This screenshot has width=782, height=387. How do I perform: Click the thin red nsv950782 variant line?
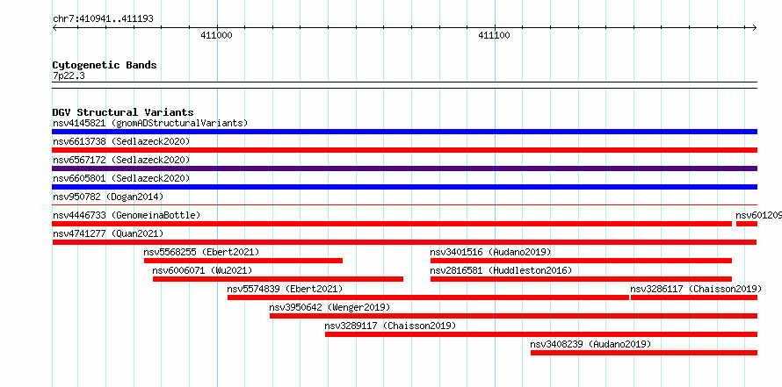coord(404,204)
